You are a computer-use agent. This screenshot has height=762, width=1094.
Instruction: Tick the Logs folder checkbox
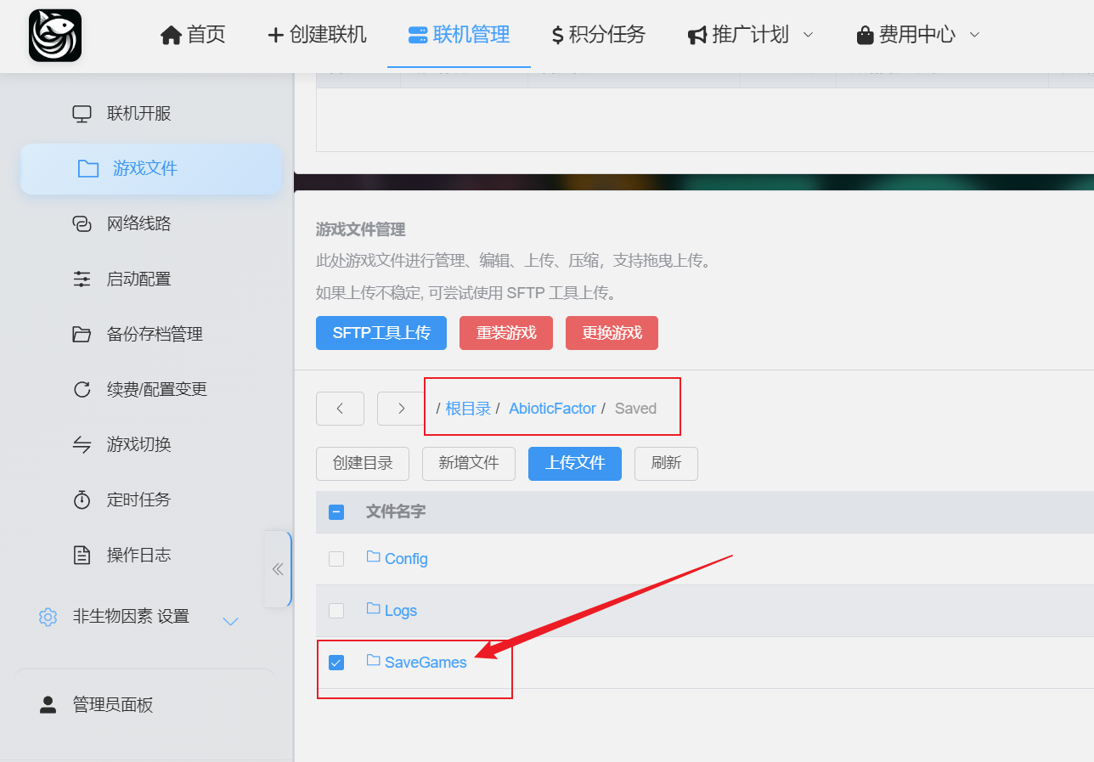pyautogui.click(x=336, y=611)
